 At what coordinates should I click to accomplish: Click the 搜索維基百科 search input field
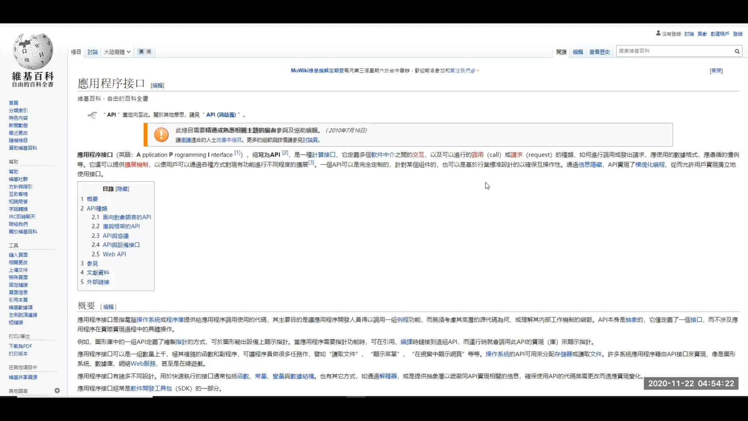click(674, 51)
